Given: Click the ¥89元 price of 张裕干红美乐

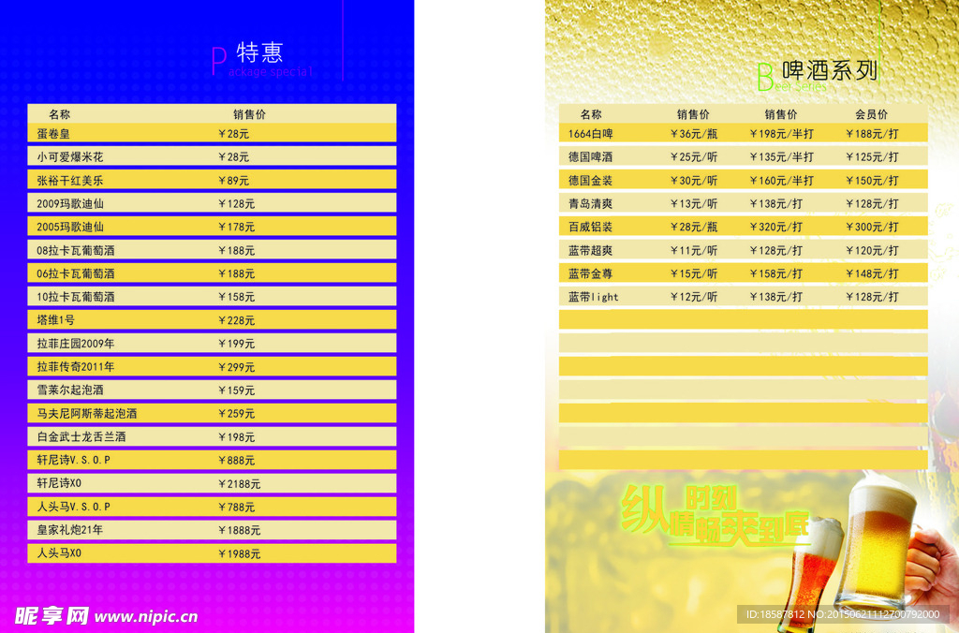Looking at the screenshot, I should (233, 181).
